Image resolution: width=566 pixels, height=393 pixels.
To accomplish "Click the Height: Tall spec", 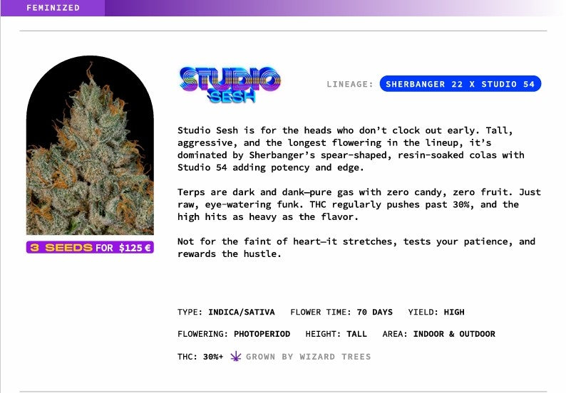I will click(x=336, y=334).
